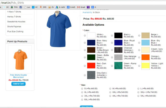The width and height of the screenshot is (166, 108).
Task: Select Green - Bottle Green radio button
Action: point(85,57)
